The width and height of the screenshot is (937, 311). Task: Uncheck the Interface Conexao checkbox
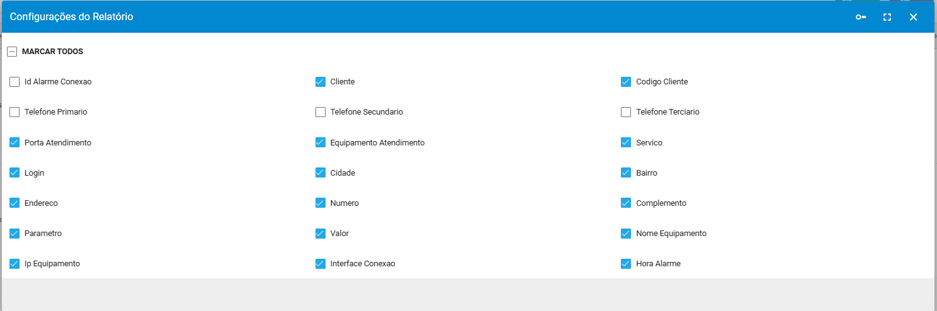click(321, 264)
